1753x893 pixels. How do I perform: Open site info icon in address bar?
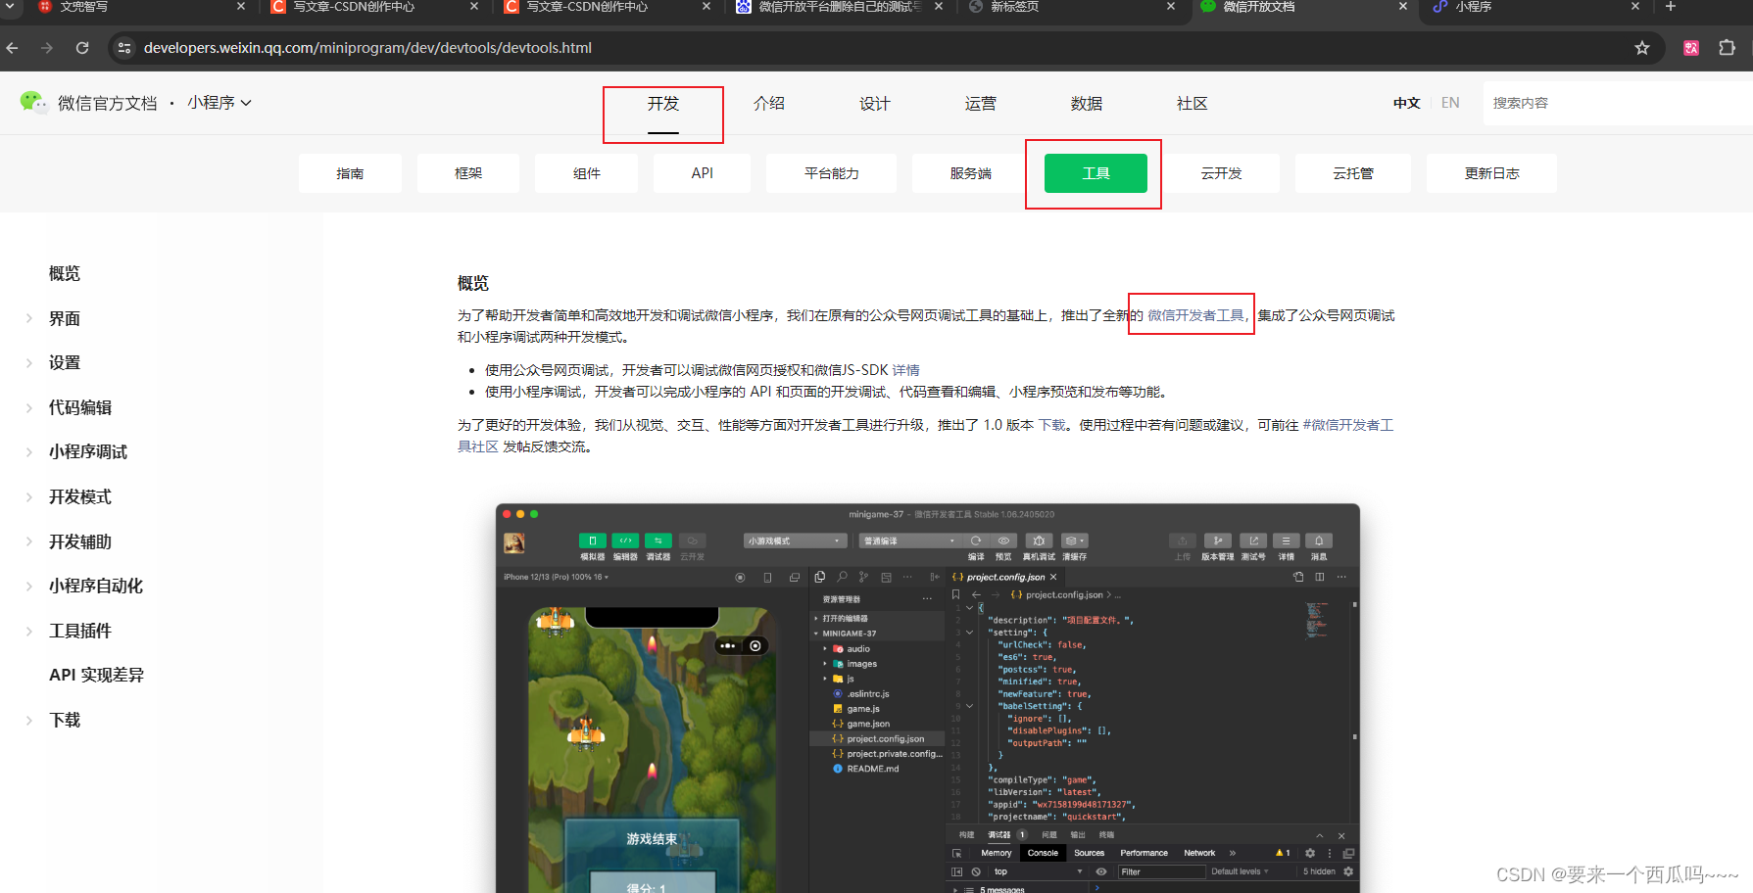point(123,48)
